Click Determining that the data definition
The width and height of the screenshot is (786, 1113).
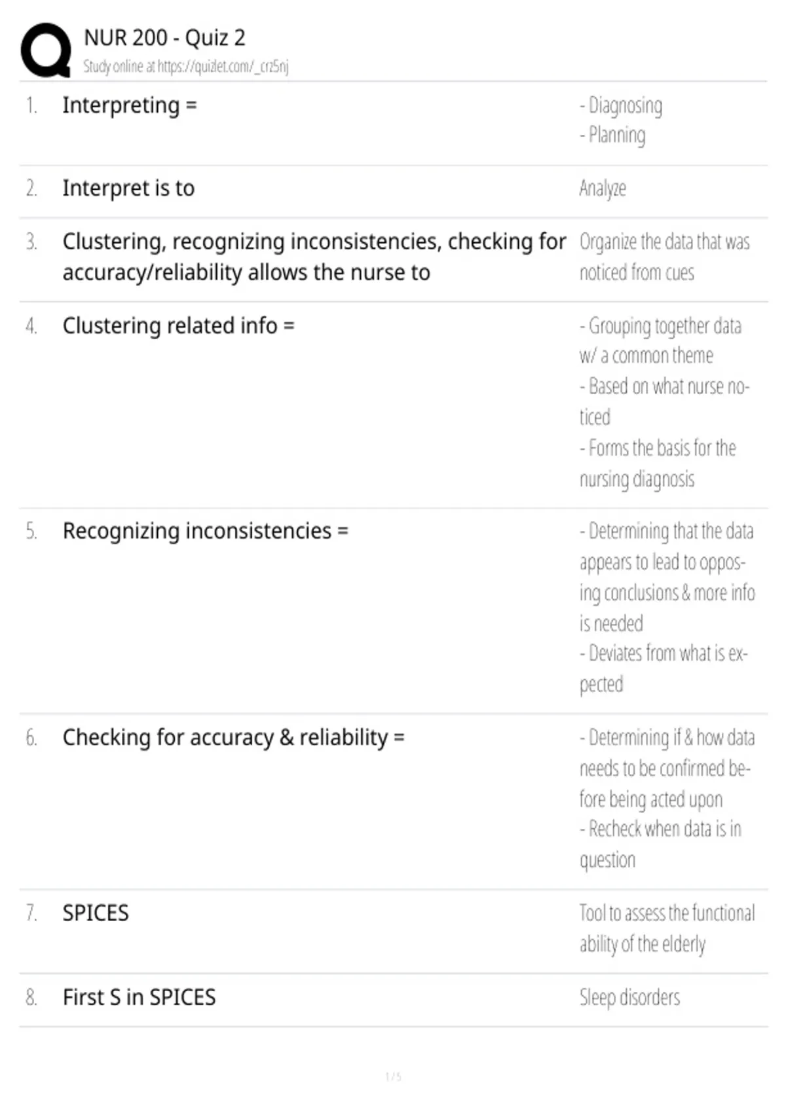(x=667, y=577)
